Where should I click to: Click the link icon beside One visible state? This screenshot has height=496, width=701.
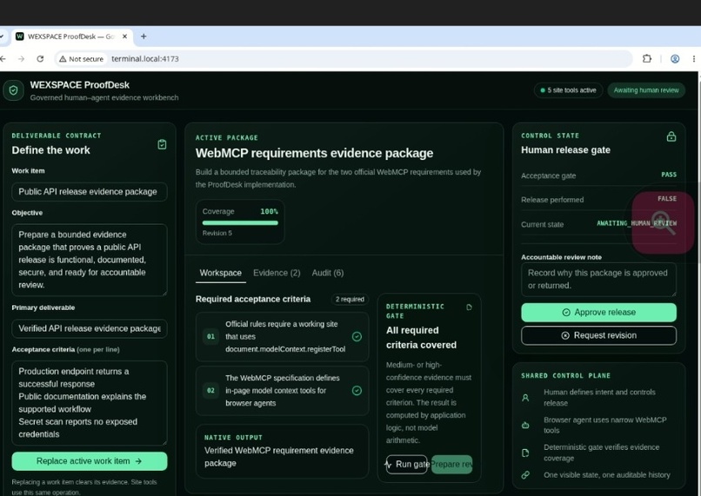(x=525, y=475)
